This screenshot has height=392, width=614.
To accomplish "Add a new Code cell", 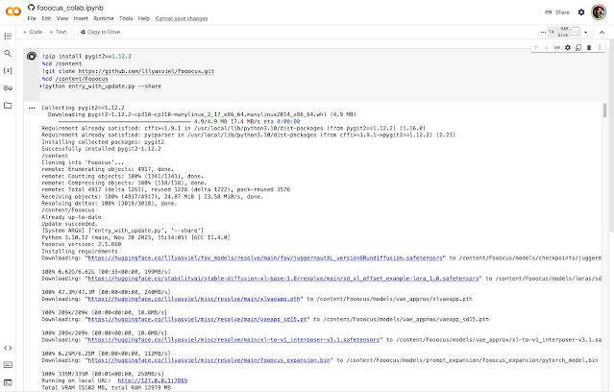I will [x=31, y=32].
